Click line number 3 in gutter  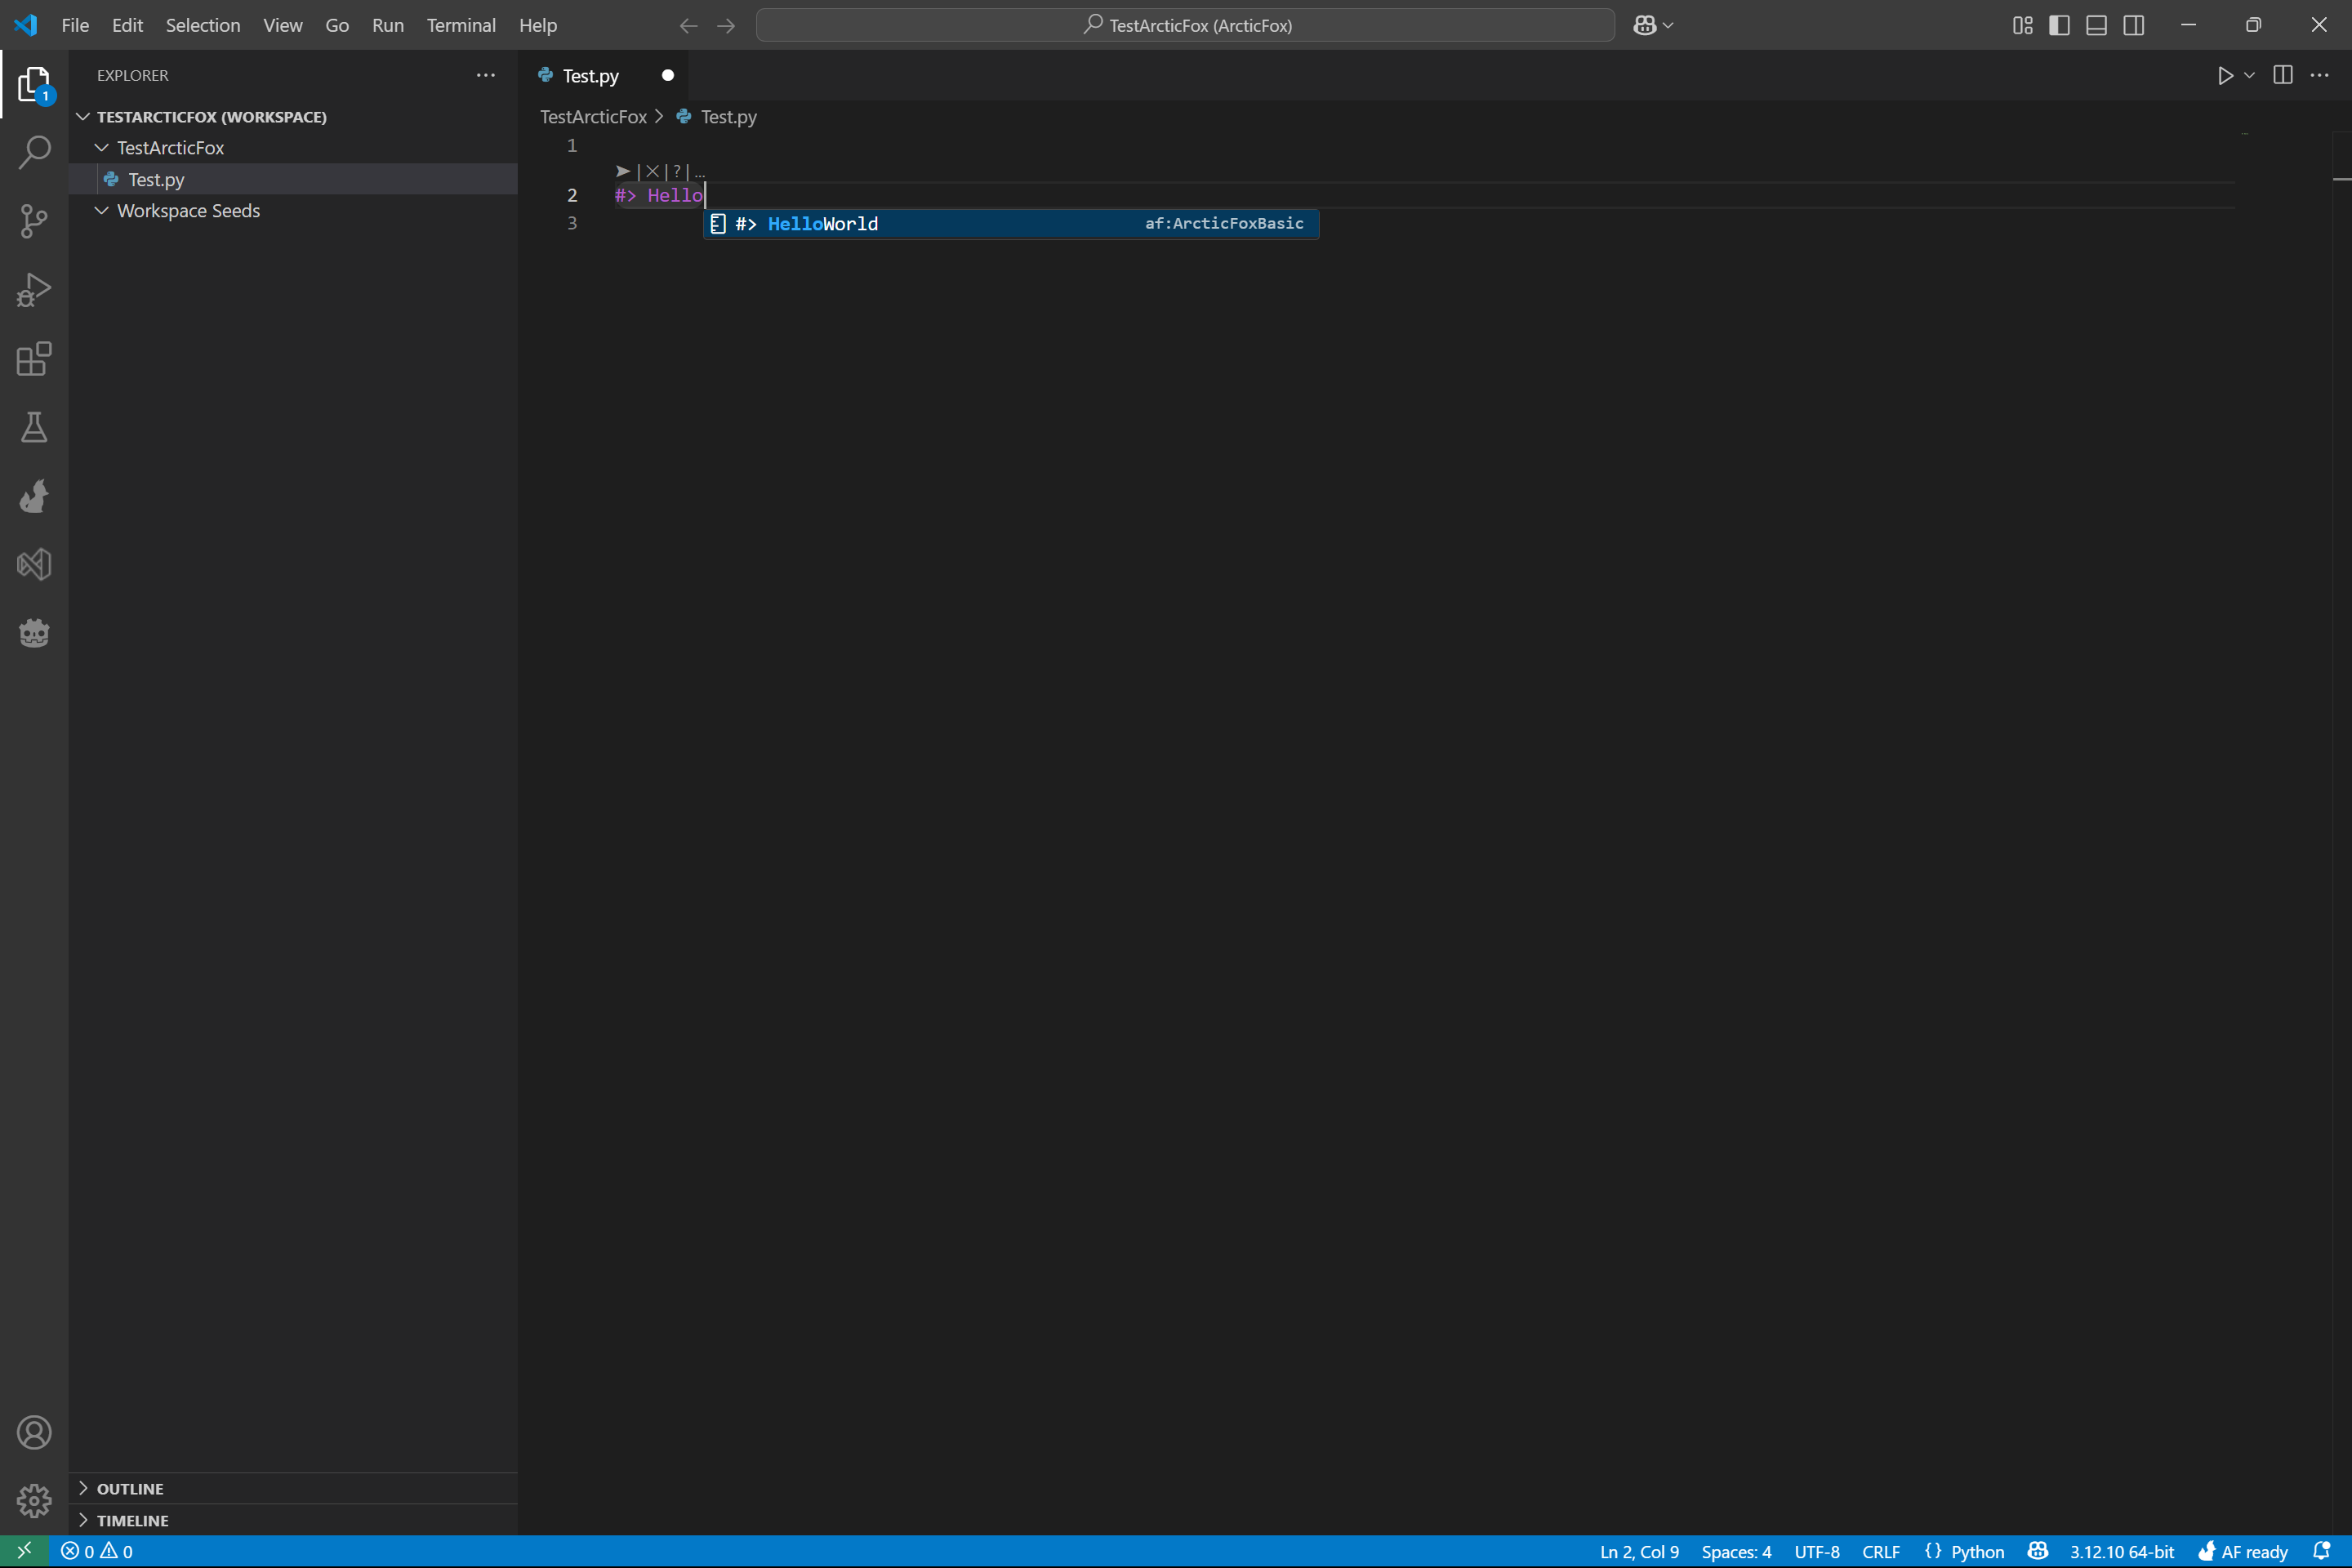click(572, 223)
